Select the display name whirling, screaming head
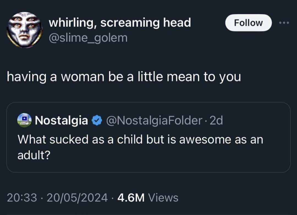This screenshot has width=297, height=215. pos(120,23)
